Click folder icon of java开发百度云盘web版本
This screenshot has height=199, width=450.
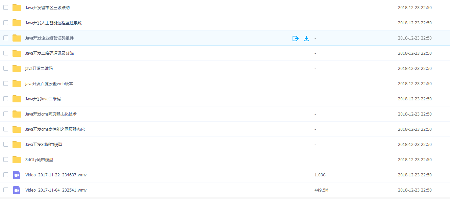[17, 84]
